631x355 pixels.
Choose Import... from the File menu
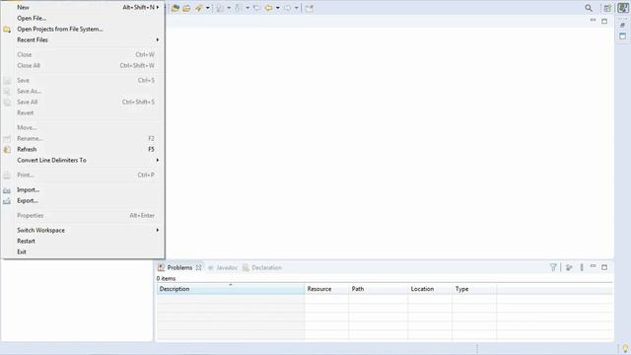(x=82, y=189)
